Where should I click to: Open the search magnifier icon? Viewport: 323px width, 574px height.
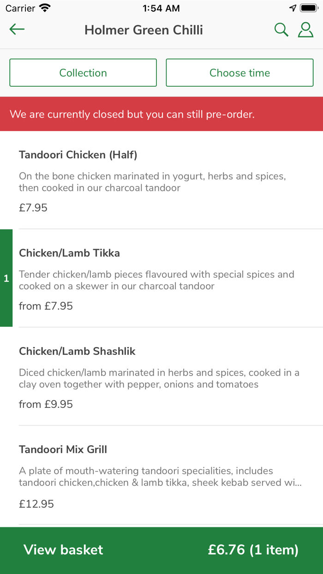[x=281, y=30]
